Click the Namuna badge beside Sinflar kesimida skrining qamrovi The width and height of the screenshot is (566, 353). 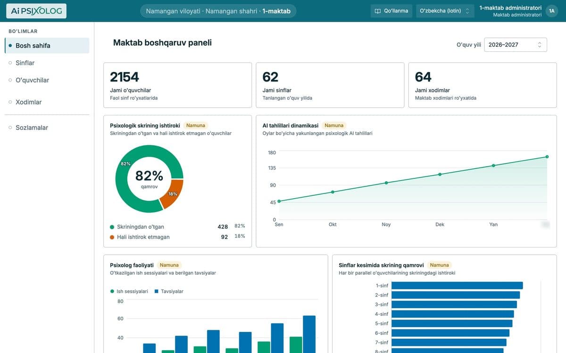click(439, 265)
